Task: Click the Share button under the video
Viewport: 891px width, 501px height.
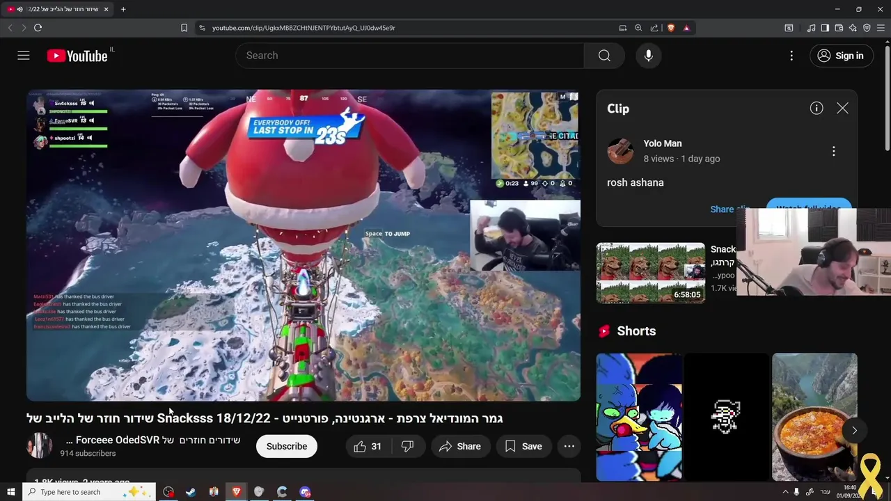Action: (460, 447)
